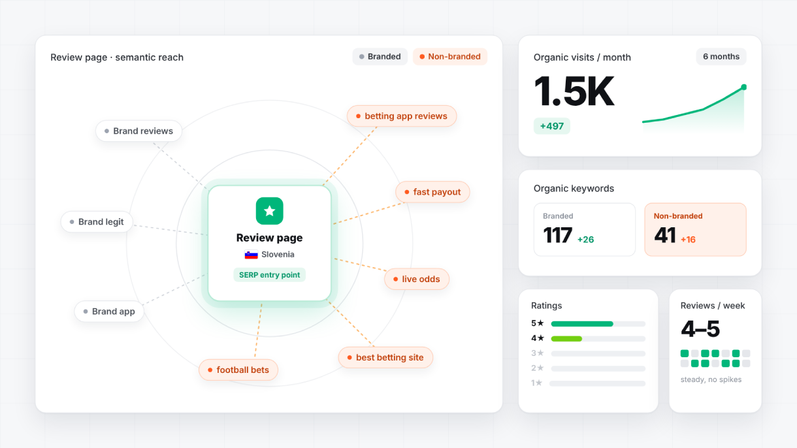Image resolution: width=797 pixels, height=448 pixels.
Task: Open the 6 months period selector
Action: pyautogui.click(x=721, y=57)
